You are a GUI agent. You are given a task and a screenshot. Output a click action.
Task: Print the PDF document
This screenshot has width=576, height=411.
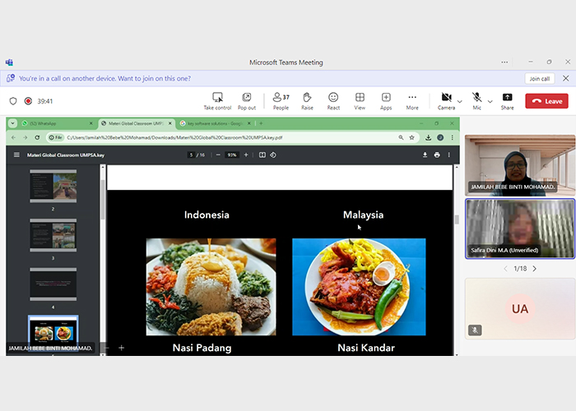click(x=437, y=155)
